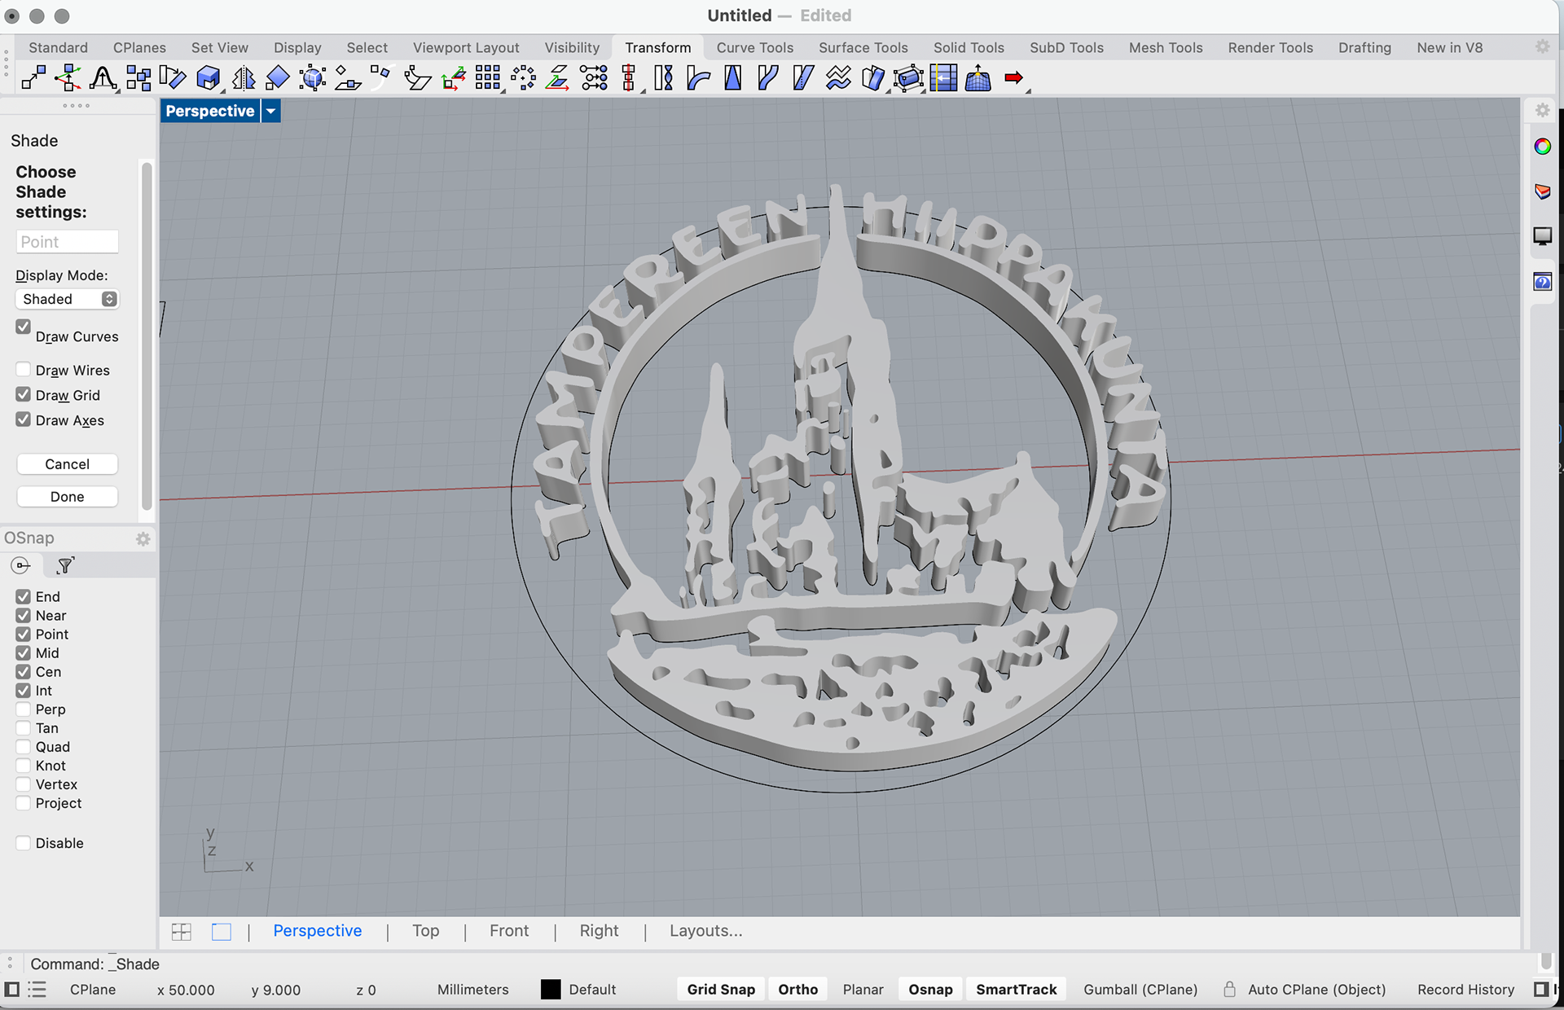Viewport: 1564px width, 1010px height.
Task: Select the Rotate 2D tool icon
Action: pos(173,78)
